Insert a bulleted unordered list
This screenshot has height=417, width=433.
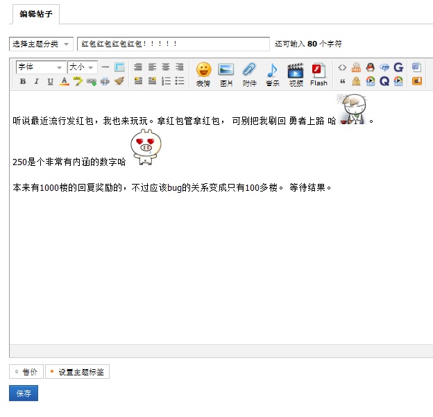click(180, 80)
